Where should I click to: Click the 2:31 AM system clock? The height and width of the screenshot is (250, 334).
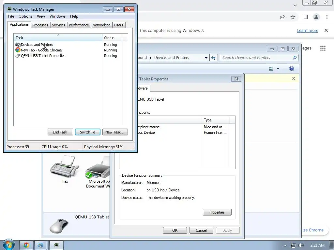tap(317, 245)
